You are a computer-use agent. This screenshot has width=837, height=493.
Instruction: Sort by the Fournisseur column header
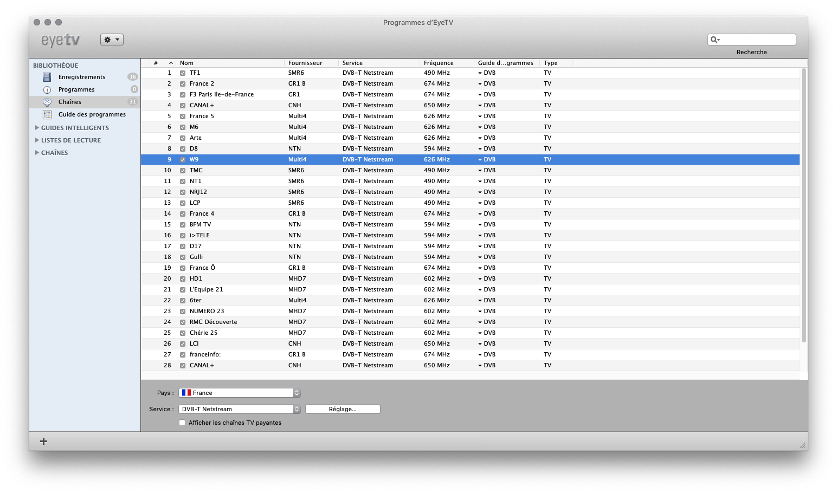click(x=311, y=63)
